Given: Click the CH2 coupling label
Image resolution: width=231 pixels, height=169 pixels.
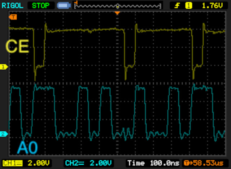Looking at the screenshot, I should point(75,163).
